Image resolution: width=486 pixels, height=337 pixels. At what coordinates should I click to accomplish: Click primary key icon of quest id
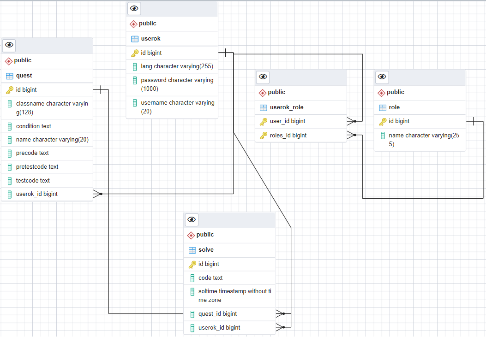pos(10,90)
